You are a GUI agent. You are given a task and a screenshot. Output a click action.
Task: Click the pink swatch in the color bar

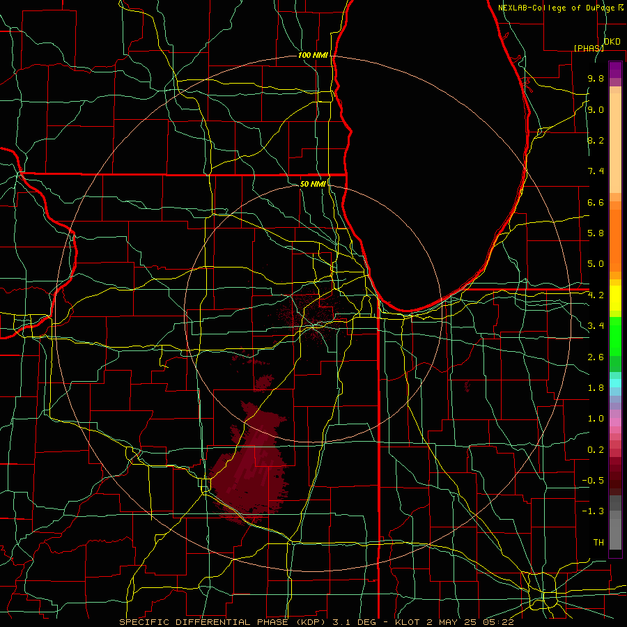tap(615, 422)
